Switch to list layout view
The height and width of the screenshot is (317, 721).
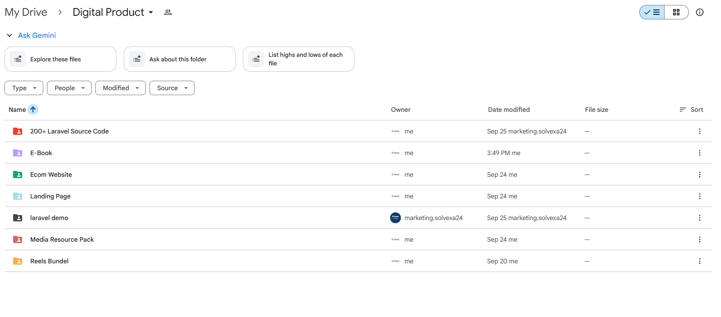click(x=652, y=12)
